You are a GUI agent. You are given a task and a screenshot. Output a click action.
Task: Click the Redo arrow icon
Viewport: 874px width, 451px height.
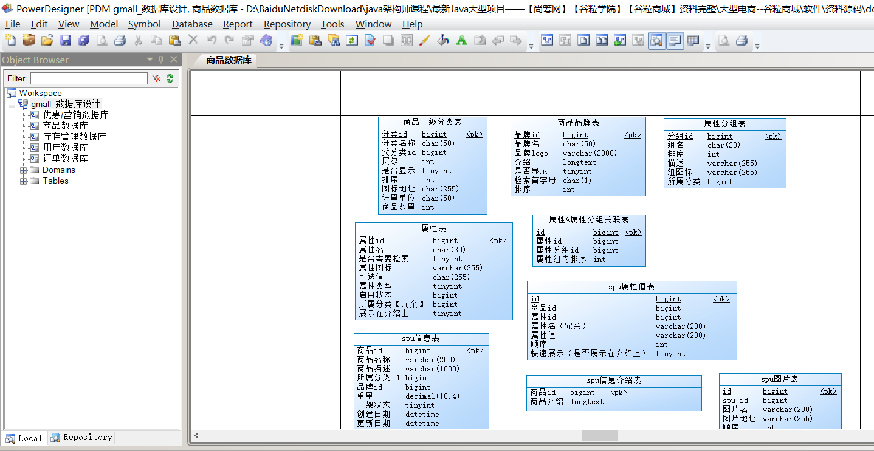(229, 40)
